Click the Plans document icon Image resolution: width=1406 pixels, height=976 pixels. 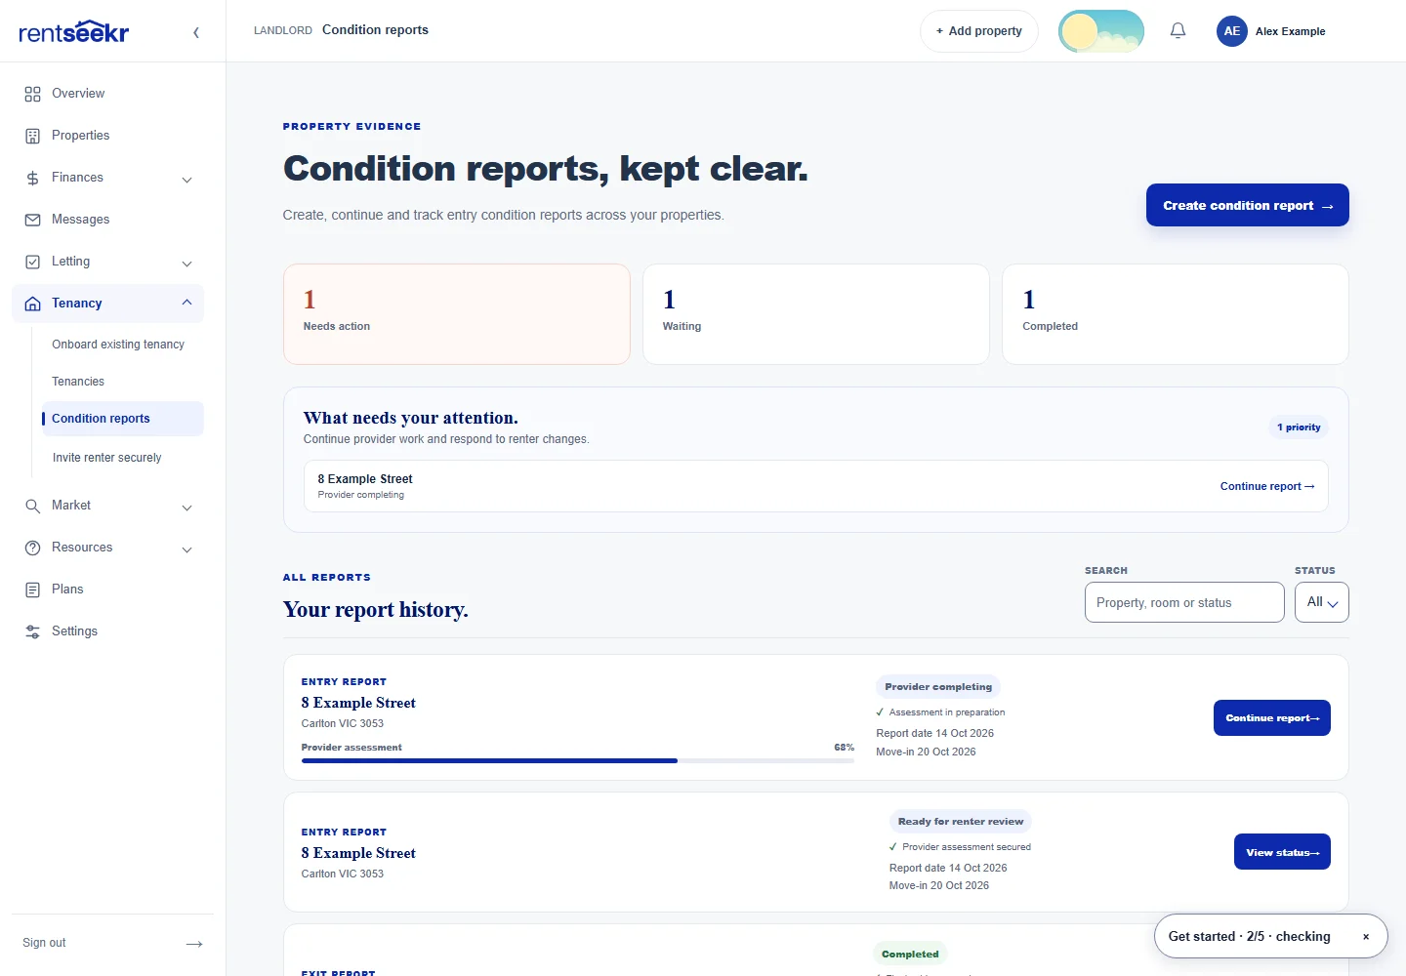32,590
